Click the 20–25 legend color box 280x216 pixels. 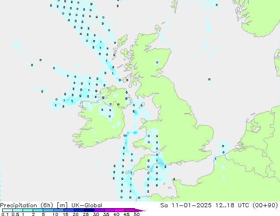coord(79,210)
